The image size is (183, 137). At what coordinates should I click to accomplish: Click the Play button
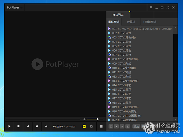(9, 126)
